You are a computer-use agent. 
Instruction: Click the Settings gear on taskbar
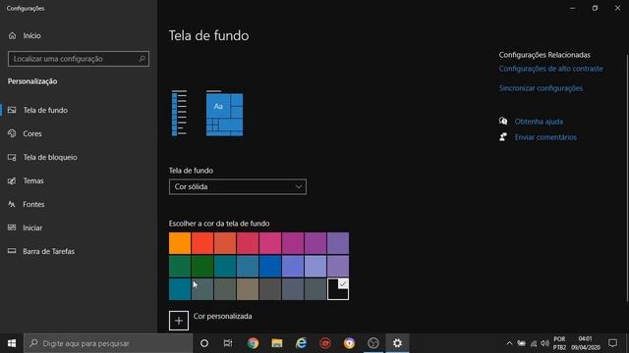click(397, 343)
